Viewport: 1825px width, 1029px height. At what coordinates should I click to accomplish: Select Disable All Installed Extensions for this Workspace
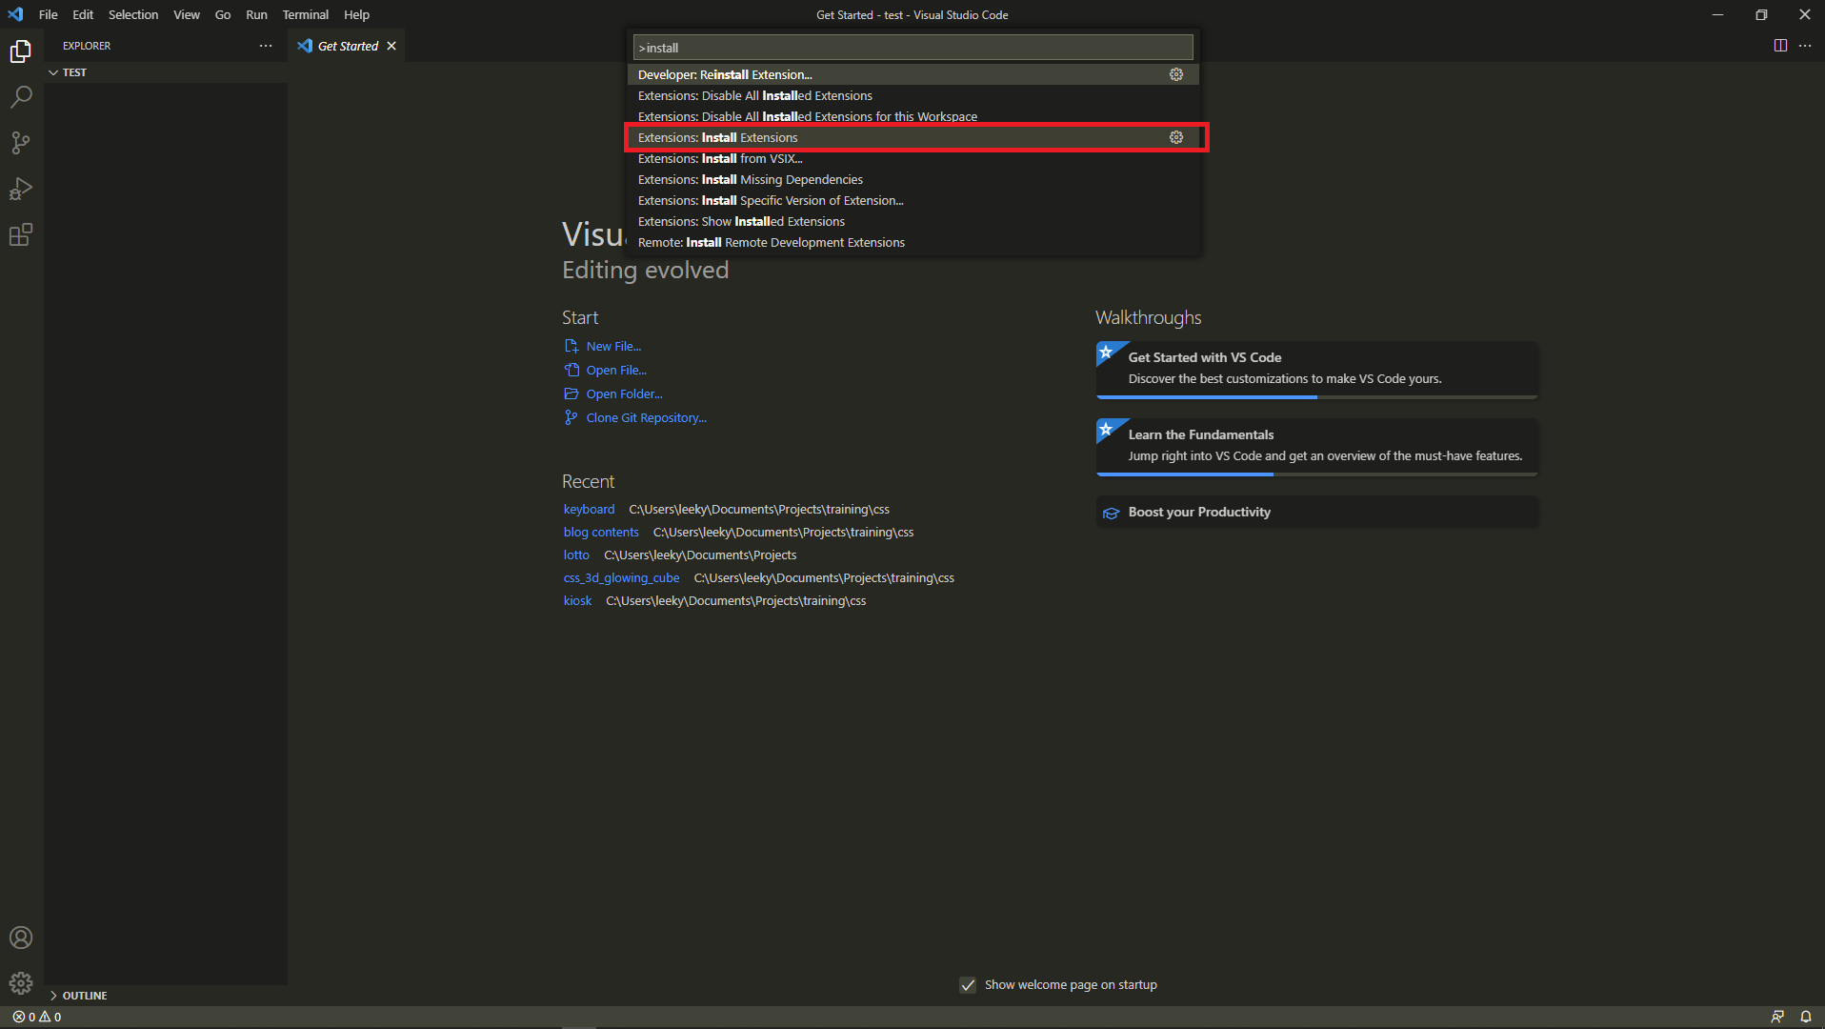[912, 116]
